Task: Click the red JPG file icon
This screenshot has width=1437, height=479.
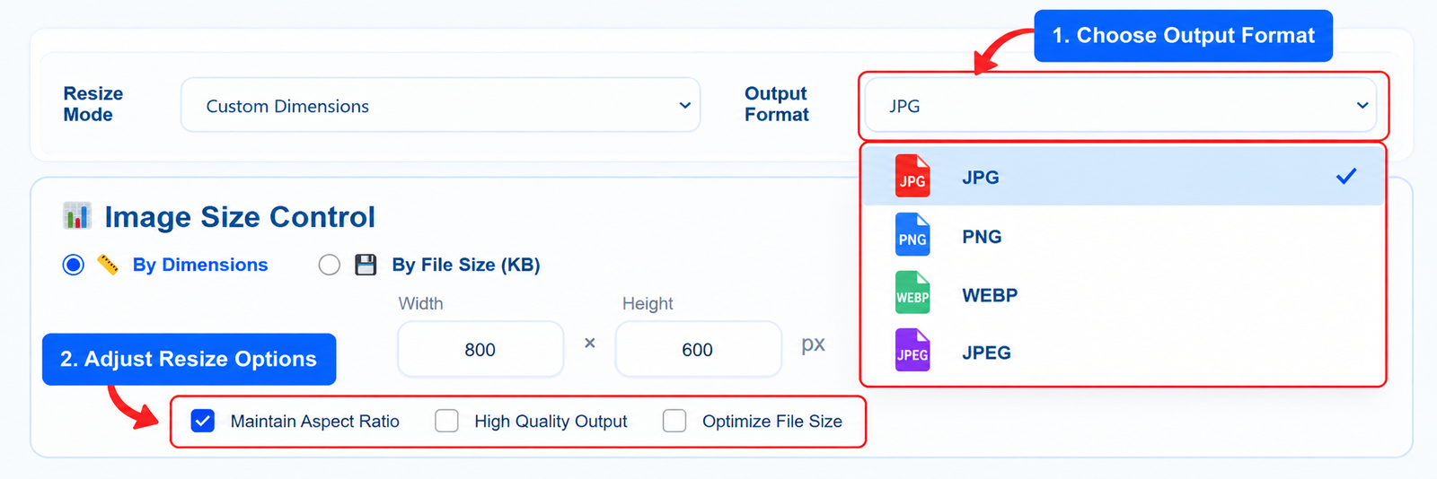Action: (x=912, y=176)
